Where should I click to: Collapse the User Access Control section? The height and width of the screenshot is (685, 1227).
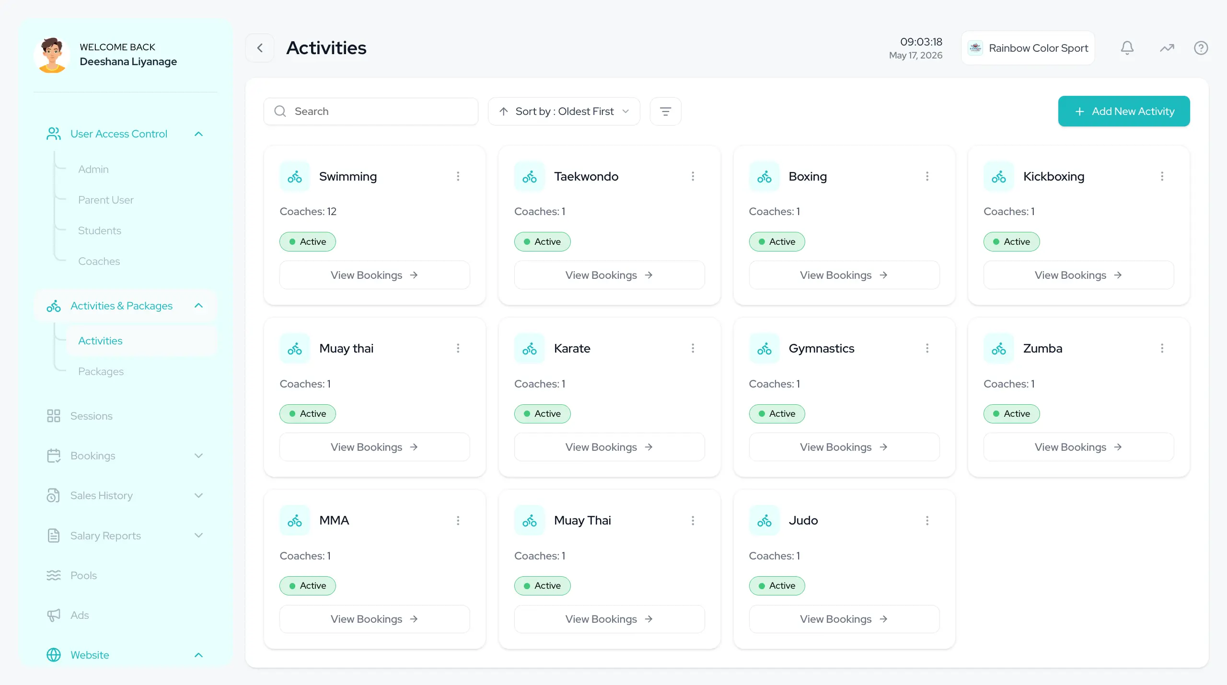pos(198,134)
